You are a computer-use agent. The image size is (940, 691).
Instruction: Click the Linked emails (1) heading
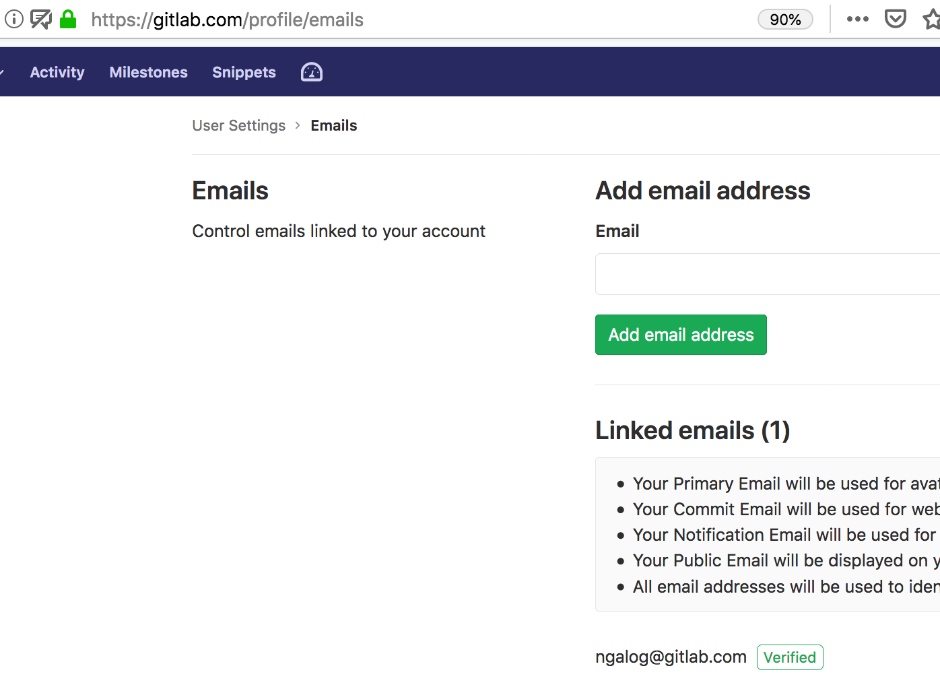(692, 431)
